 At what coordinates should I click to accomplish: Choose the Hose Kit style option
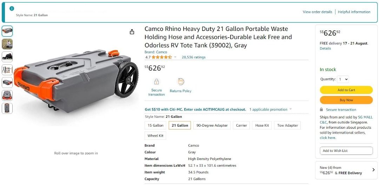coord(262,126)
